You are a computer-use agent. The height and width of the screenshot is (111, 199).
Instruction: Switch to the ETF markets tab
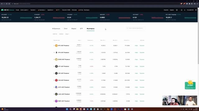[81, 29]
